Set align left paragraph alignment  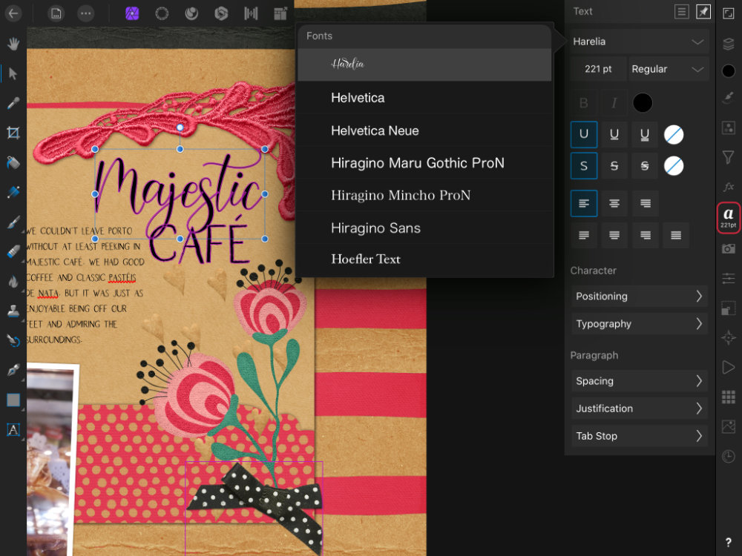tap(584, 203)
